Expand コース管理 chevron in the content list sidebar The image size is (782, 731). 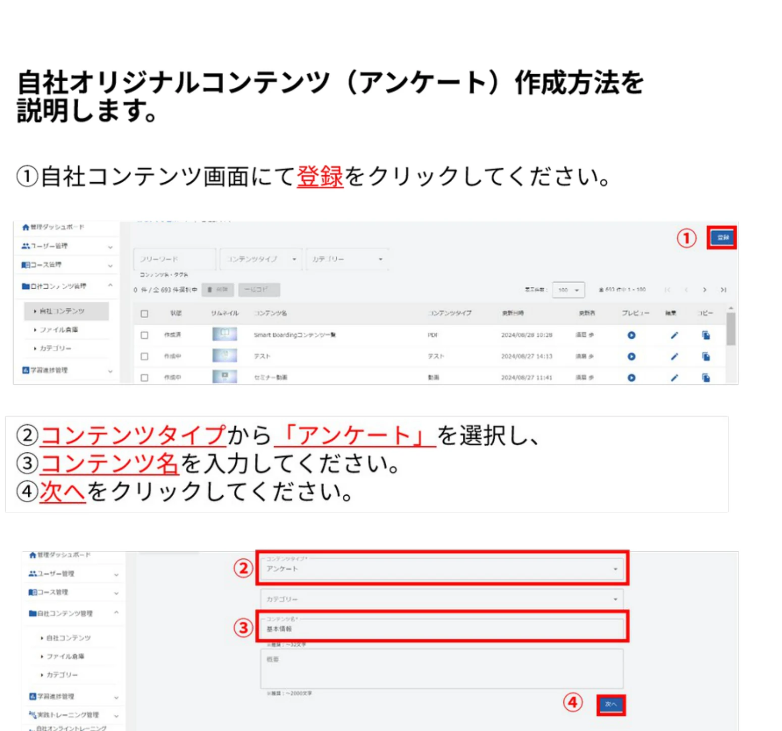coord(110,266)
